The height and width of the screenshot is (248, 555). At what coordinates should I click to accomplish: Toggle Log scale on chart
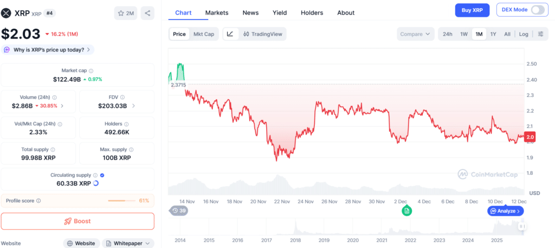click(x=524, y=34)
